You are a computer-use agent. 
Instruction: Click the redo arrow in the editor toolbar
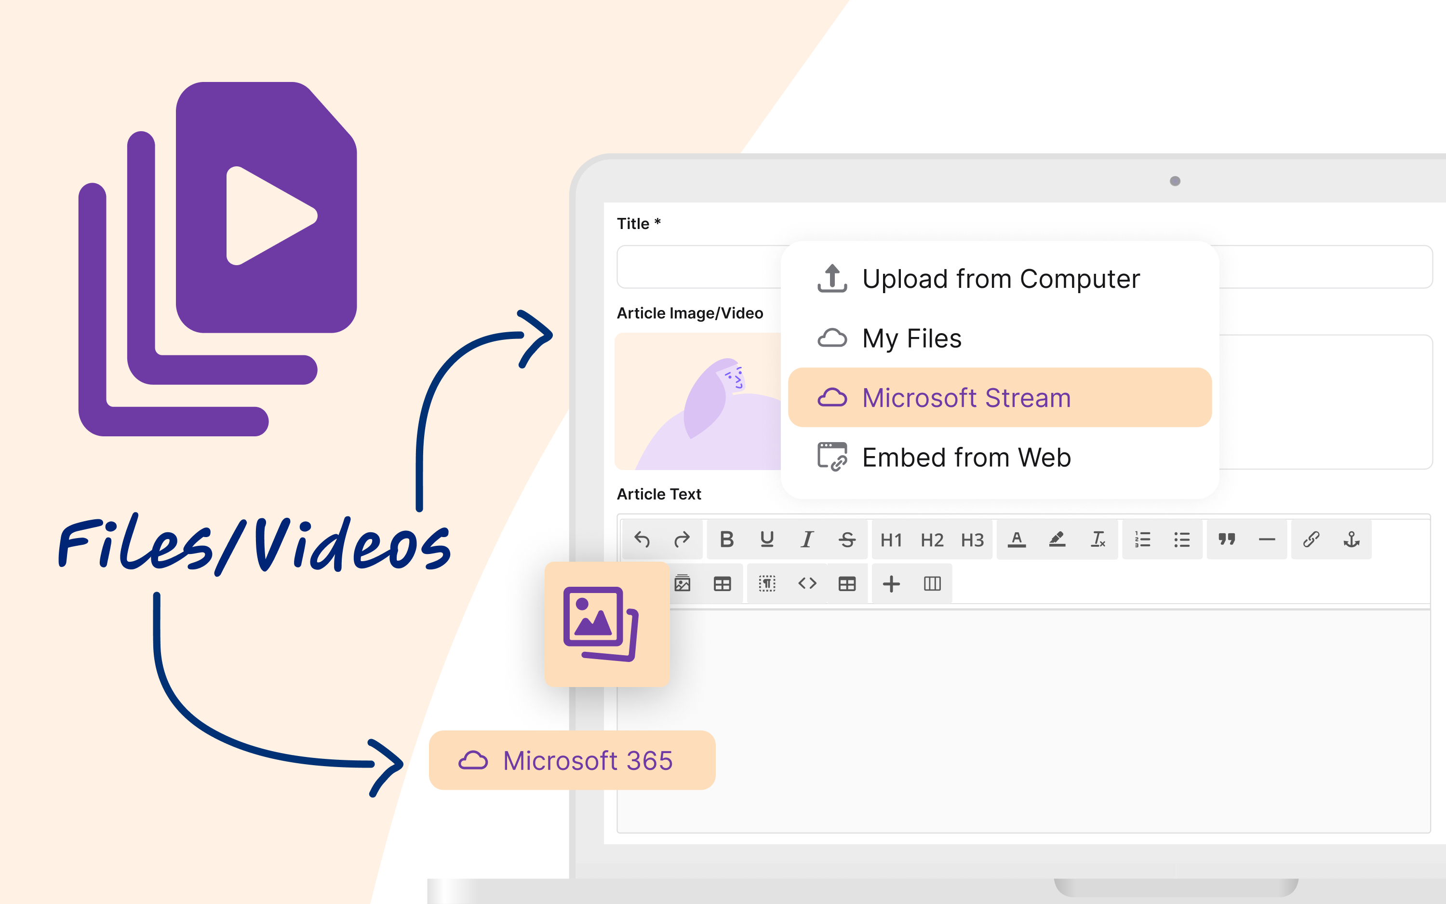pos(682,540)
